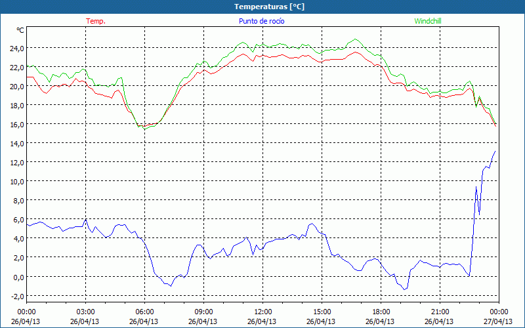Click the 18:00 time label
The image size is (525, 328).
(380, 312)
